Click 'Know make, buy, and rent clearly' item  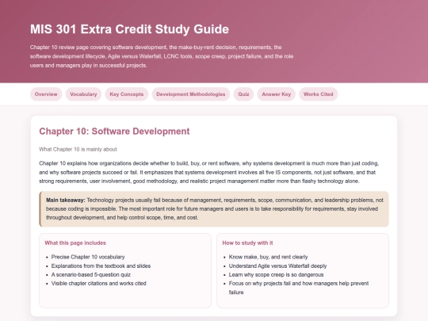[269, 257]
